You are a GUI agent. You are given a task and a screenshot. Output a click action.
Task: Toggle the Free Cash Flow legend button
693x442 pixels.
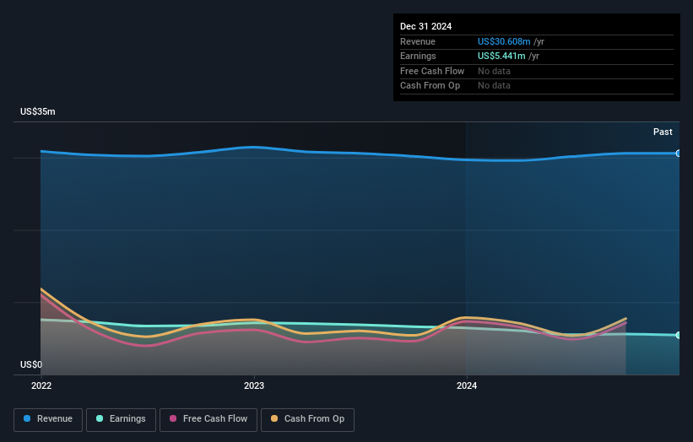[208, 419]
